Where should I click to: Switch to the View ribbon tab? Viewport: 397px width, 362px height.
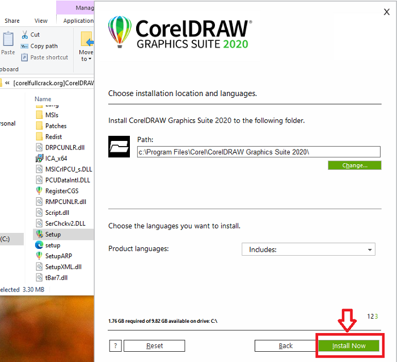point(41,21)
